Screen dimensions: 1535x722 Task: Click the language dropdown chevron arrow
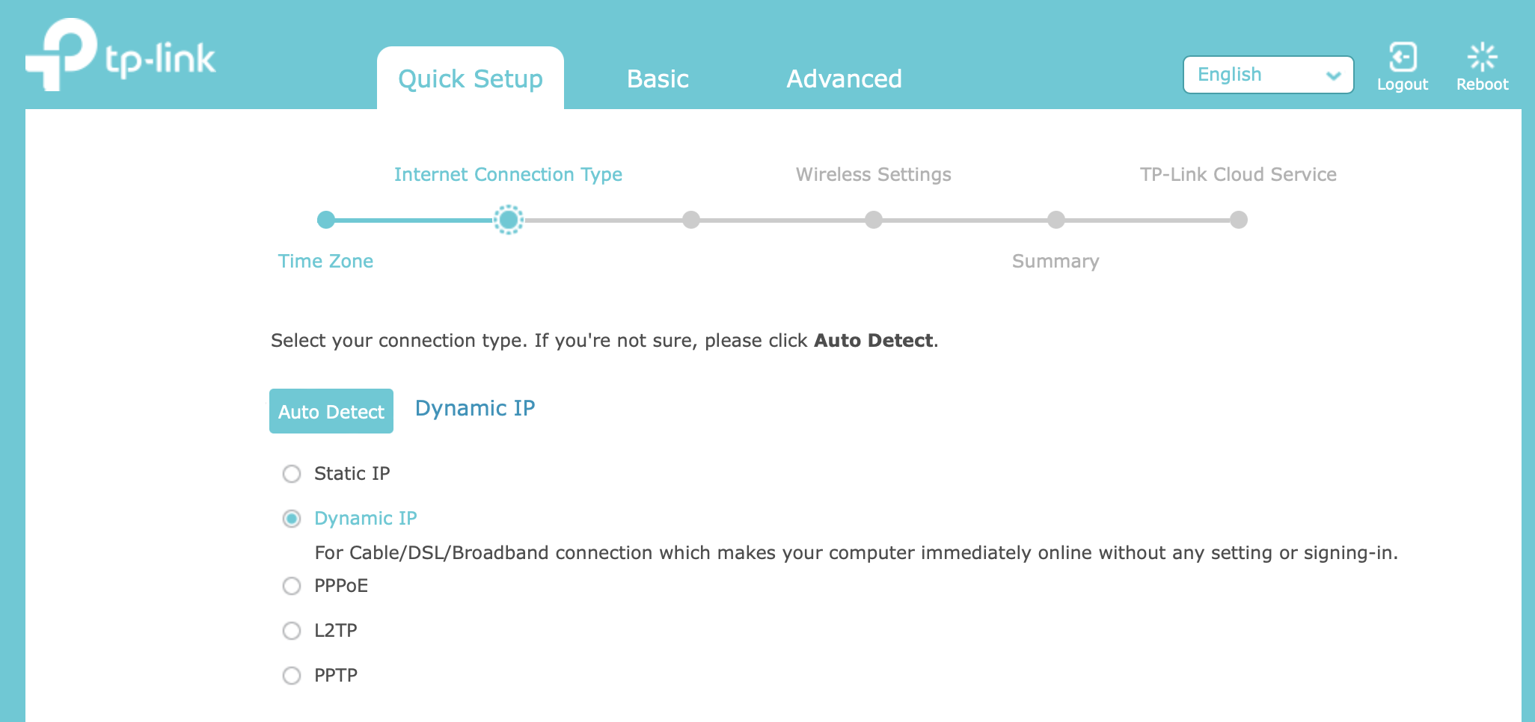coord(1333,75)
